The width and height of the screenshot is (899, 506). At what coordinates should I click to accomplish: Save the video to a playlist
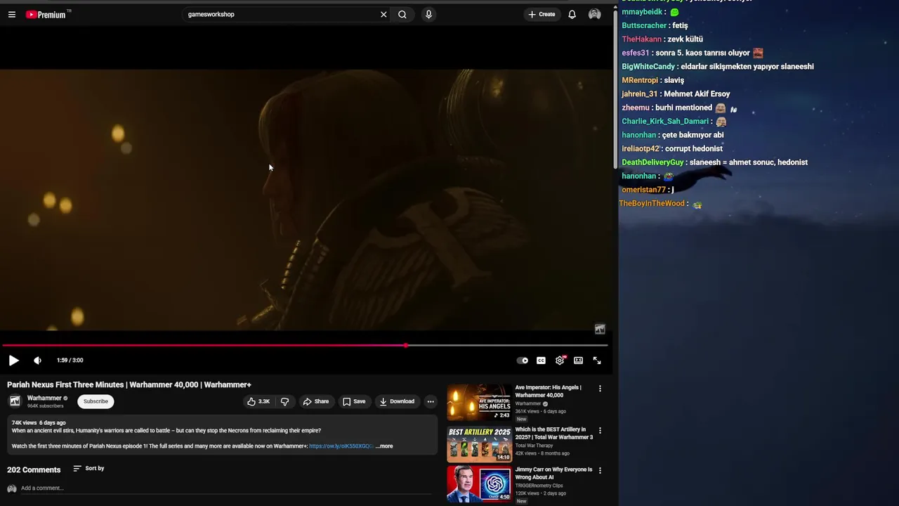354,401
